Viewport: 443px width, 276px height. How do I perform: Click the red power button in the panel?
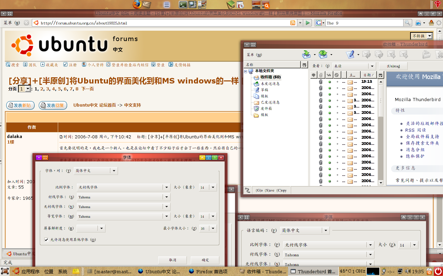pyautogui.click(x=438, y=271)
